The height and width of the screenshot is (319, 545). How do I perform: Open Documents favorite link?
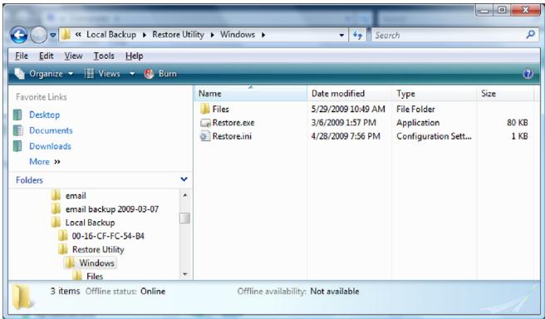pos(51,130)
